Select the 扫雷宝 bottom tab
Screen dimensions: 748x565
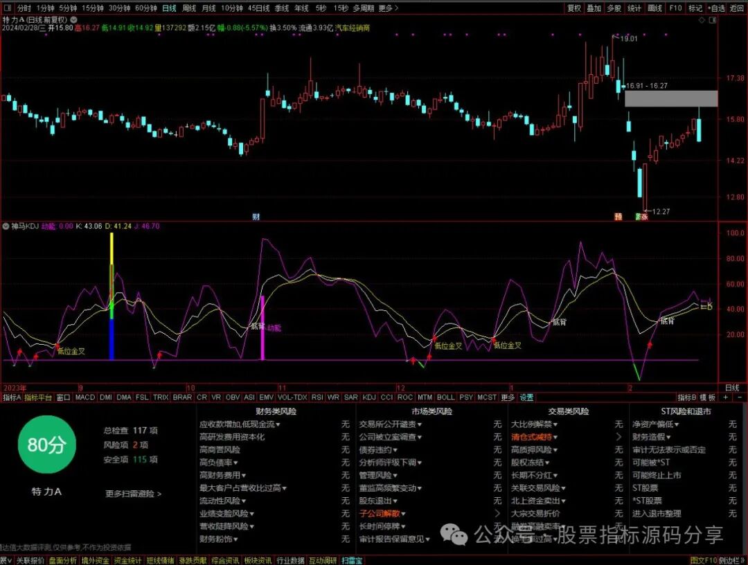352,561
